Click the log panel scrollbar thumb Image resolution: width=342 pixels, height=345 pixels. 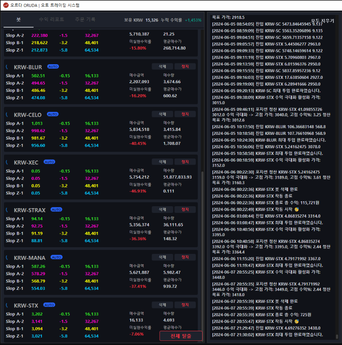click(337, 336)
